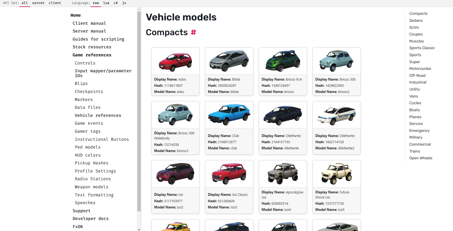Open Developer docs sidebar section
453x231 pixels.
click(91, 219)
